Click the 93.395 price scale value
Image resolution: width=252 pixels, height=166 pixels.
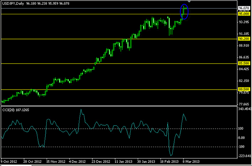pos(244,22)
